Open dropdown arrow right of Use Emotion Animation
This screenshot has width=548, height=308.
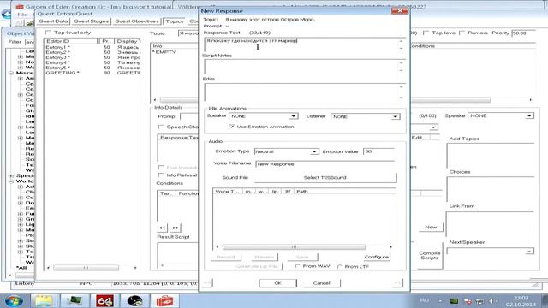(x=433, y=127)
